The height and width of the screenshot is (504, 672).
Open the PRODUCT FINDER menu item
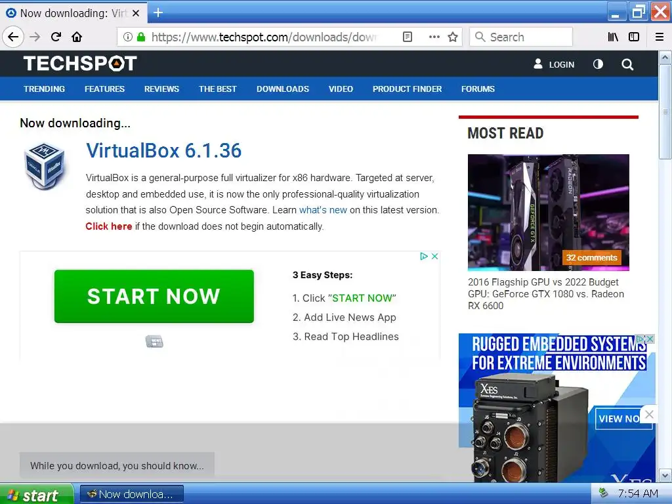407,89
